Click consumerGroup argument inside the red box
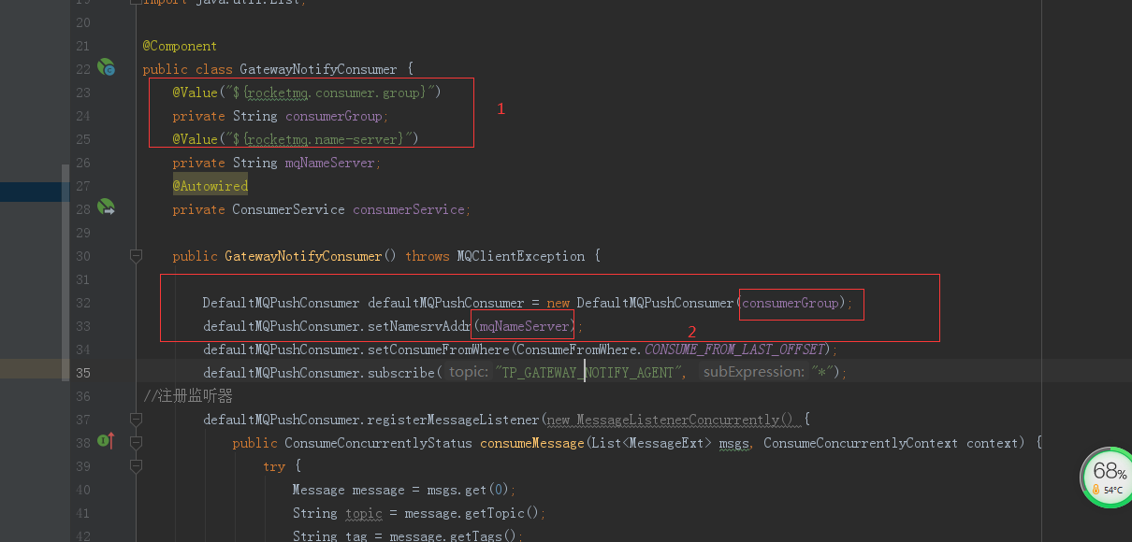 point(791,303)
